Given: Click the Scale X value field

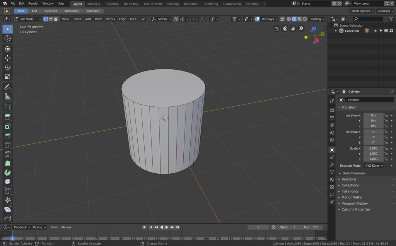Looking at the screenshot, I should (x=373, y=149).
